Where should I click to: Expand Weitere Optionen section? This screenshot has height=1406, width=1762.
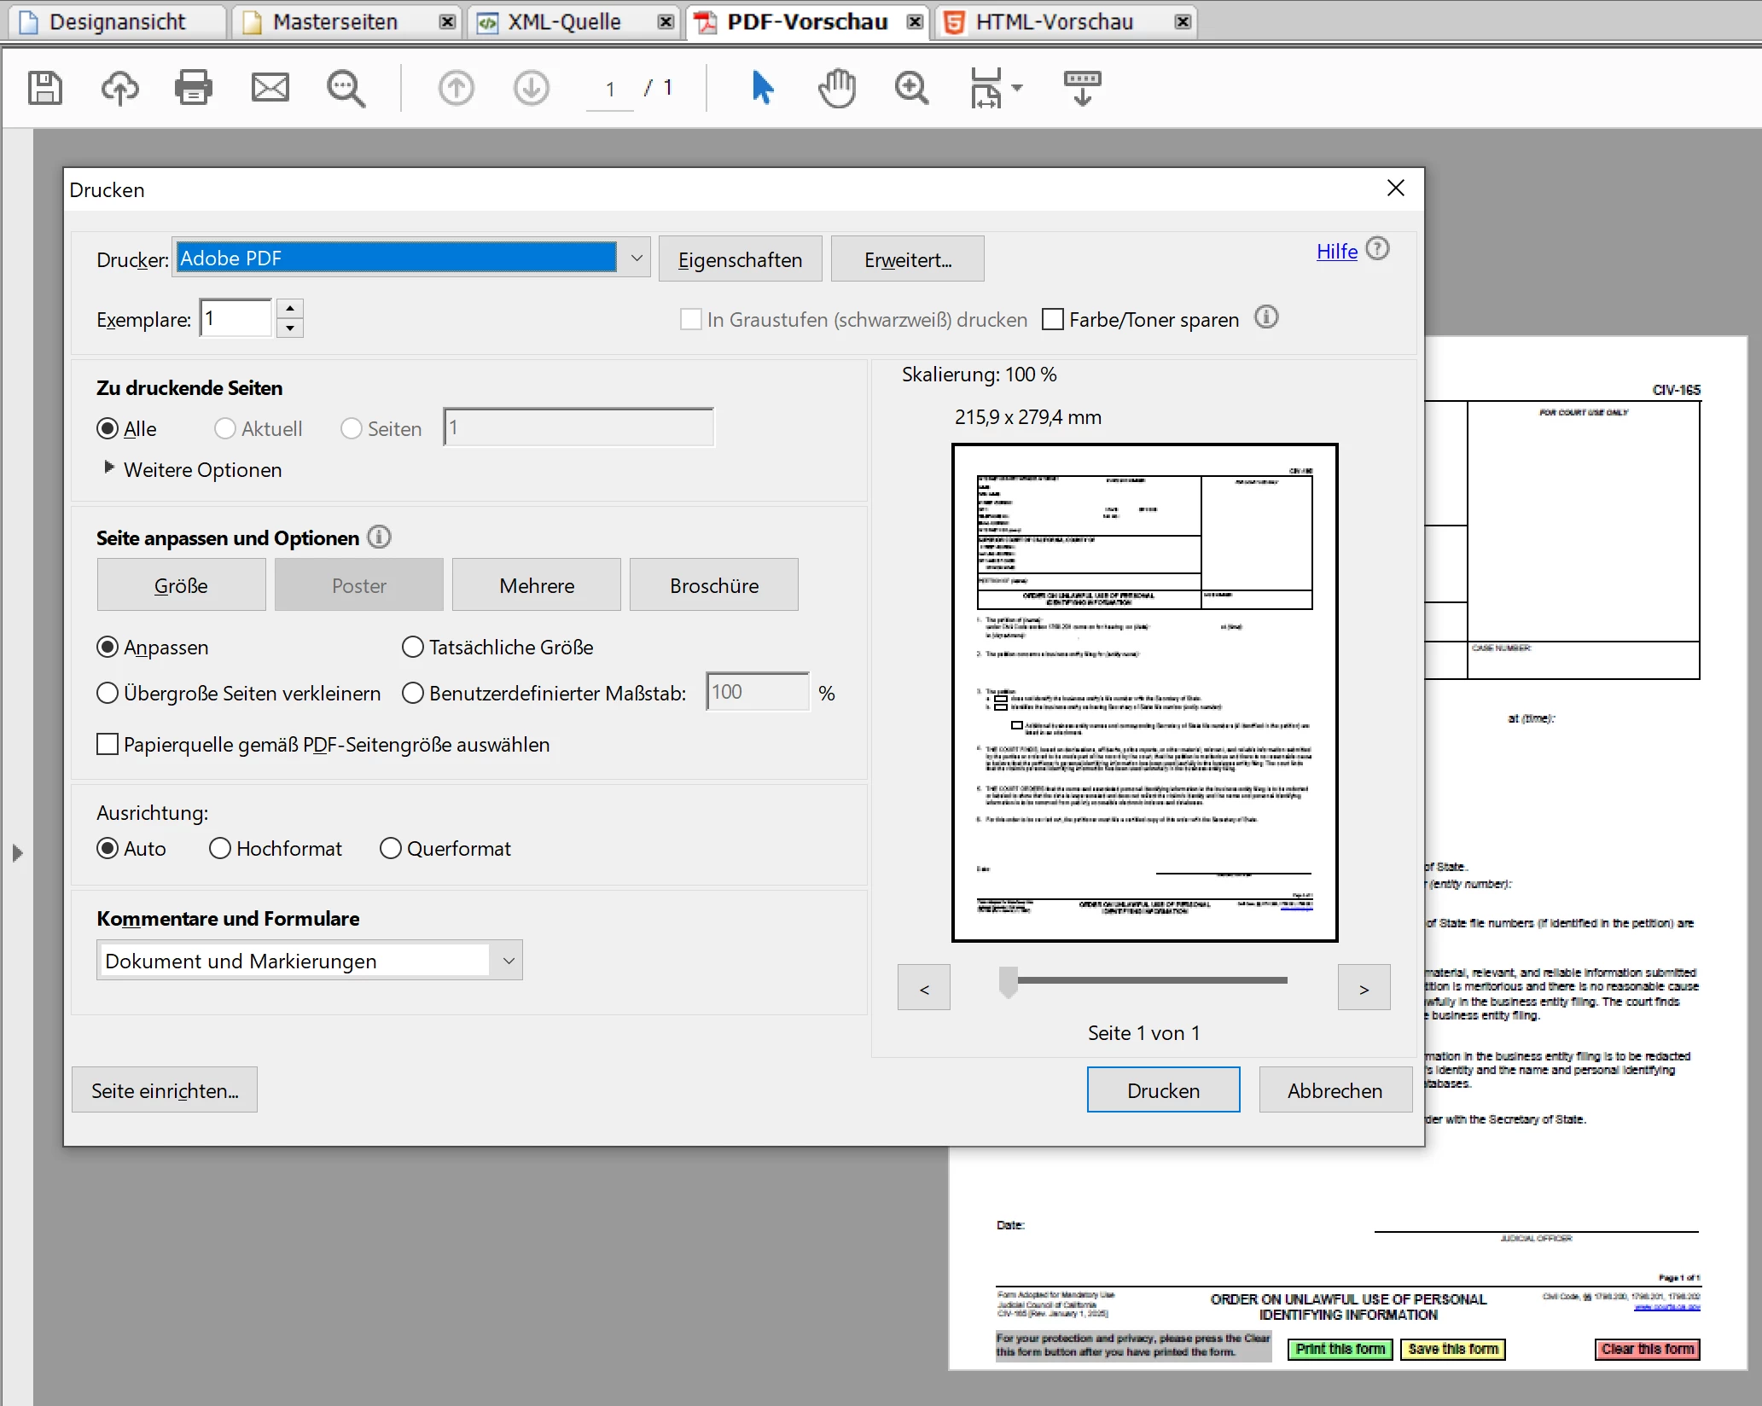click(109, 468)
